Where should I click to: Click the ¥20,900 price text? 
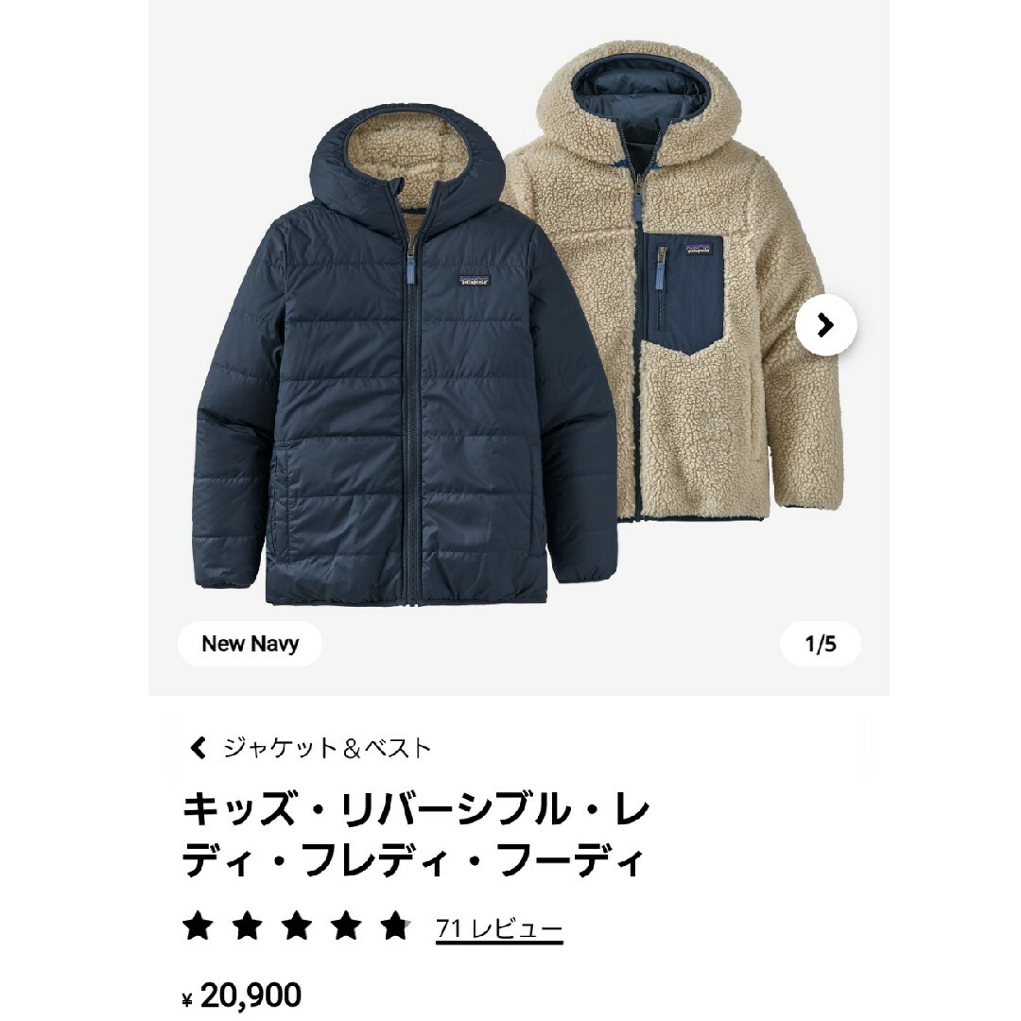click(x=242, y=995)
